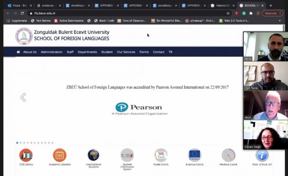Open the Forms menu
288x176 pixels.
(x=144, y=52)
